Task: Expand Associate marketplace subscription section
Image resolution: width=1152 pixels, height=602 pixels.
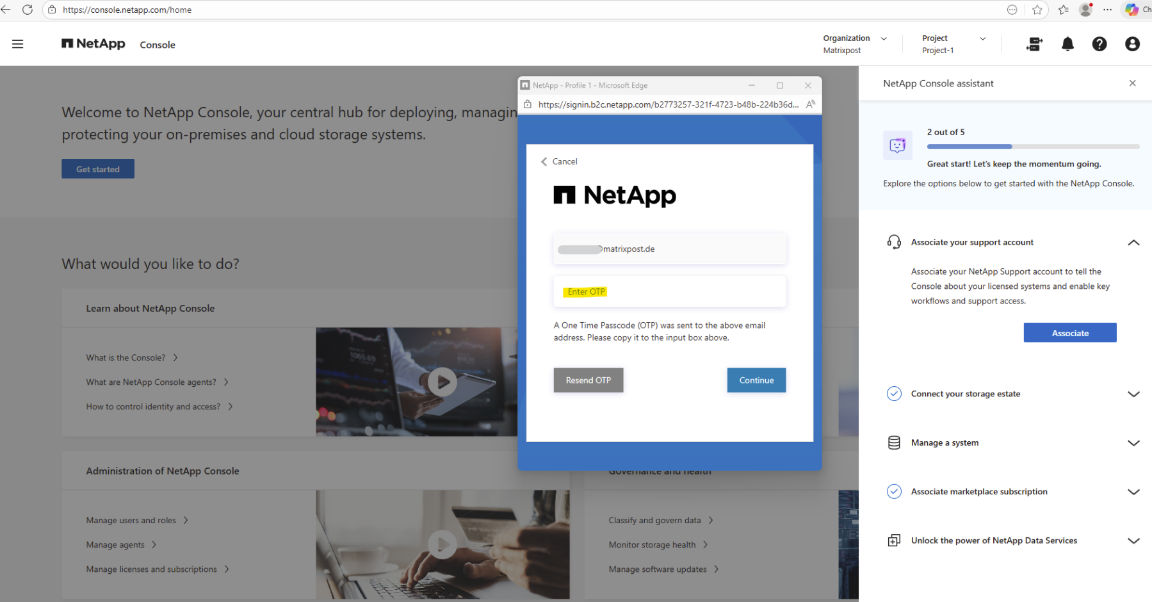Action: tap(1133, 492)
